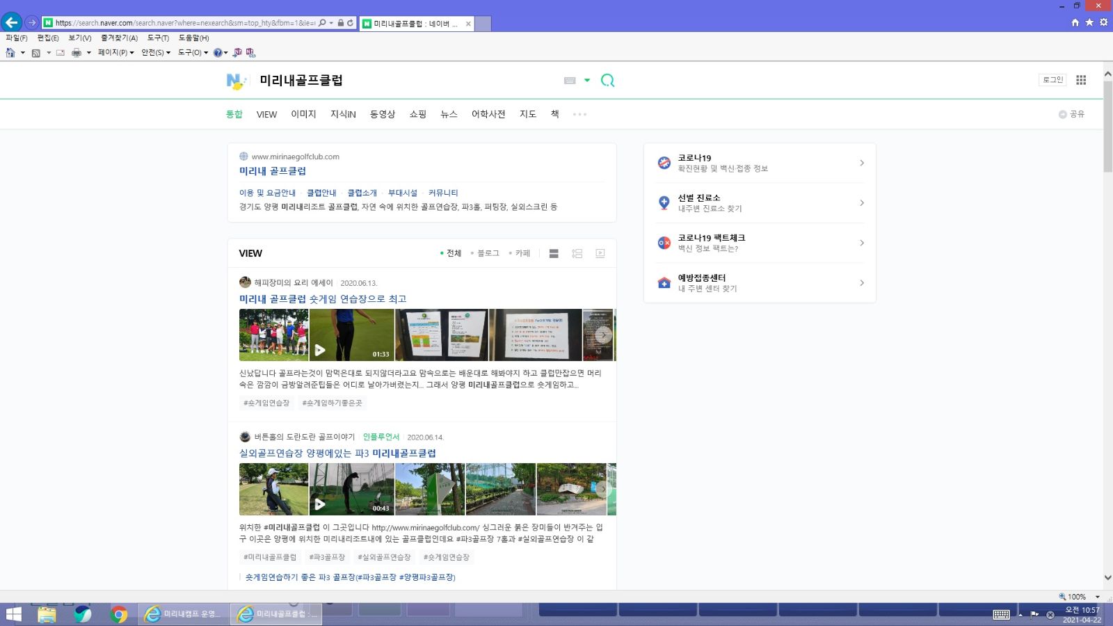Viewport: 1113px width, 626px height.
Task: Open the on-screen keyboard input tool
Action: point(570,81)
